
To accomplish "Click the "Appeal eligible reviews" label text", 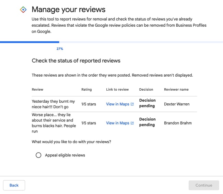I will 65,155.
